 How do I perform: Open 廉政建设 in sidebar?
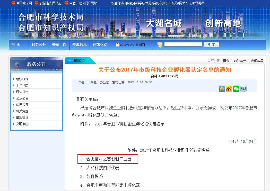pos(22,117)
